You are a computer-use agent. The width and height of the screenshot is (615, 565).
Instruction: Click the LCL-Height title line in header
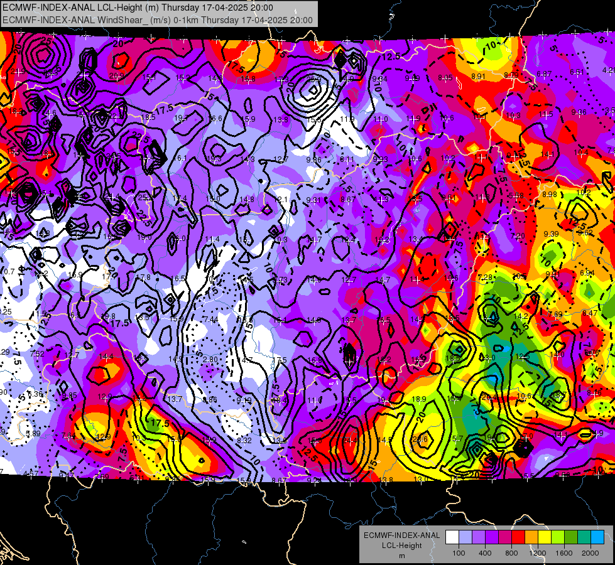point(138,8)
